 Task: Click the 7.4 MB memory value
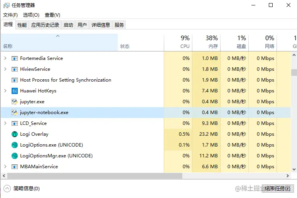[x=210, y=91]
